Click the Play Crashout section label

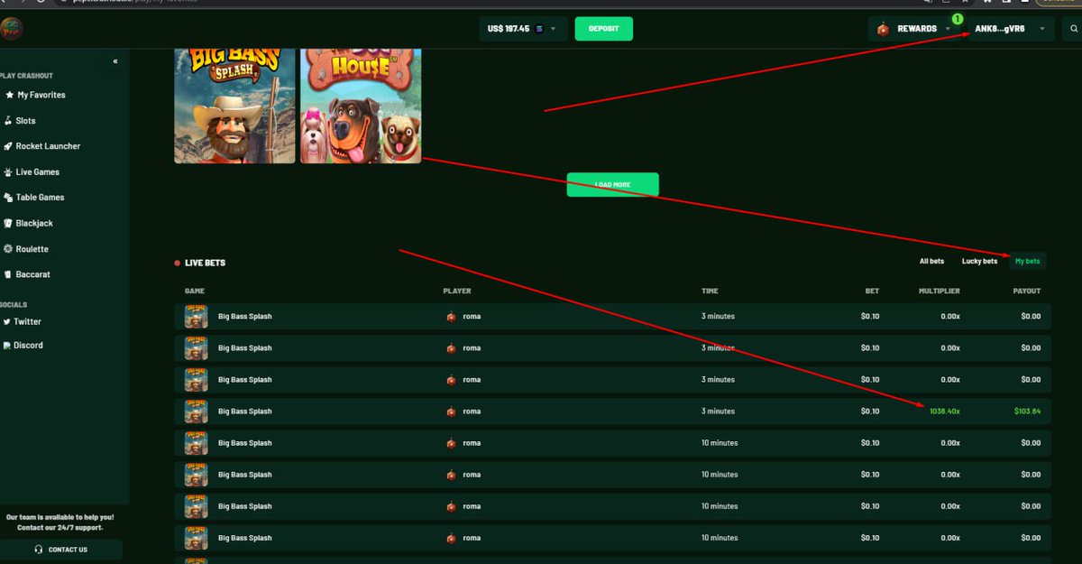(x=27, y=76)
